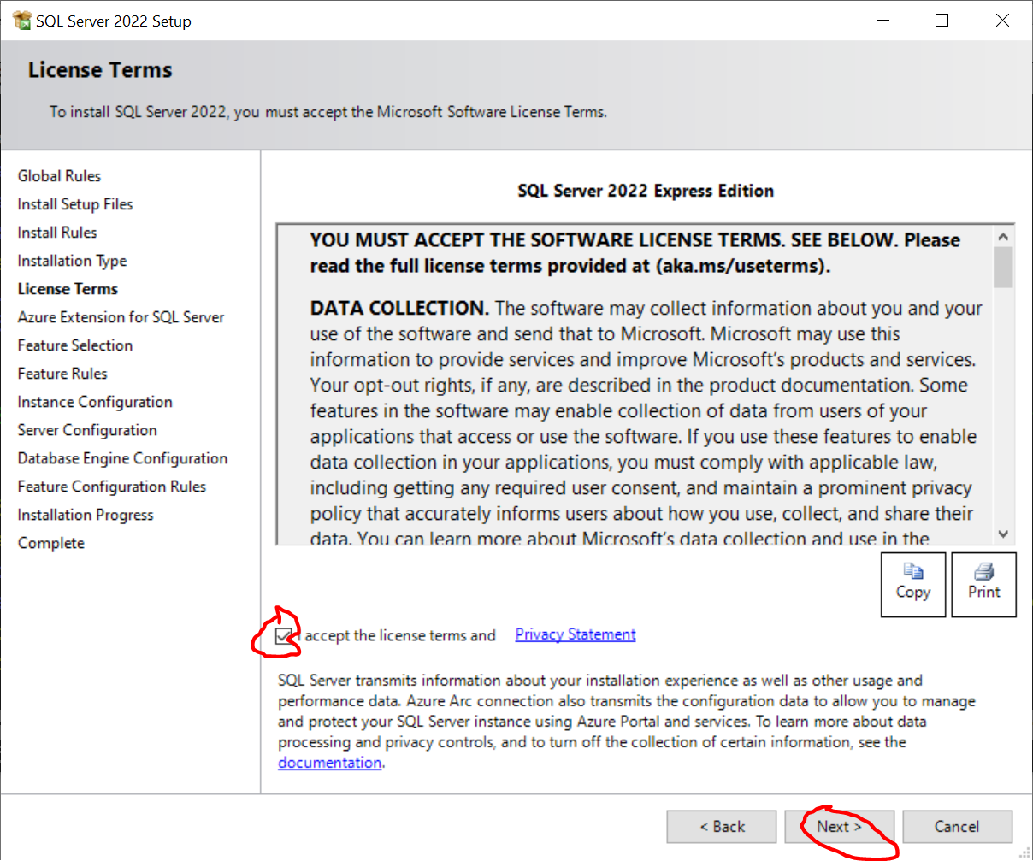The height and width of the screenshot is (861, 1033).
Task: Toggle the accept license terms checkbox
Action: (x=284, y=636)
